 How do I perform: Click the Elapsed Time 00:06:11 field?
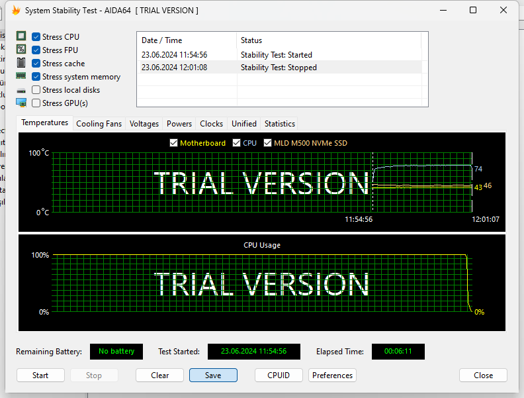tap(398, 352)
